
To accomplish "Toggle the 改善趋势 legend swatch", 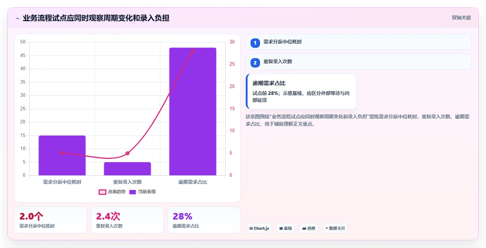I will 103,192.
